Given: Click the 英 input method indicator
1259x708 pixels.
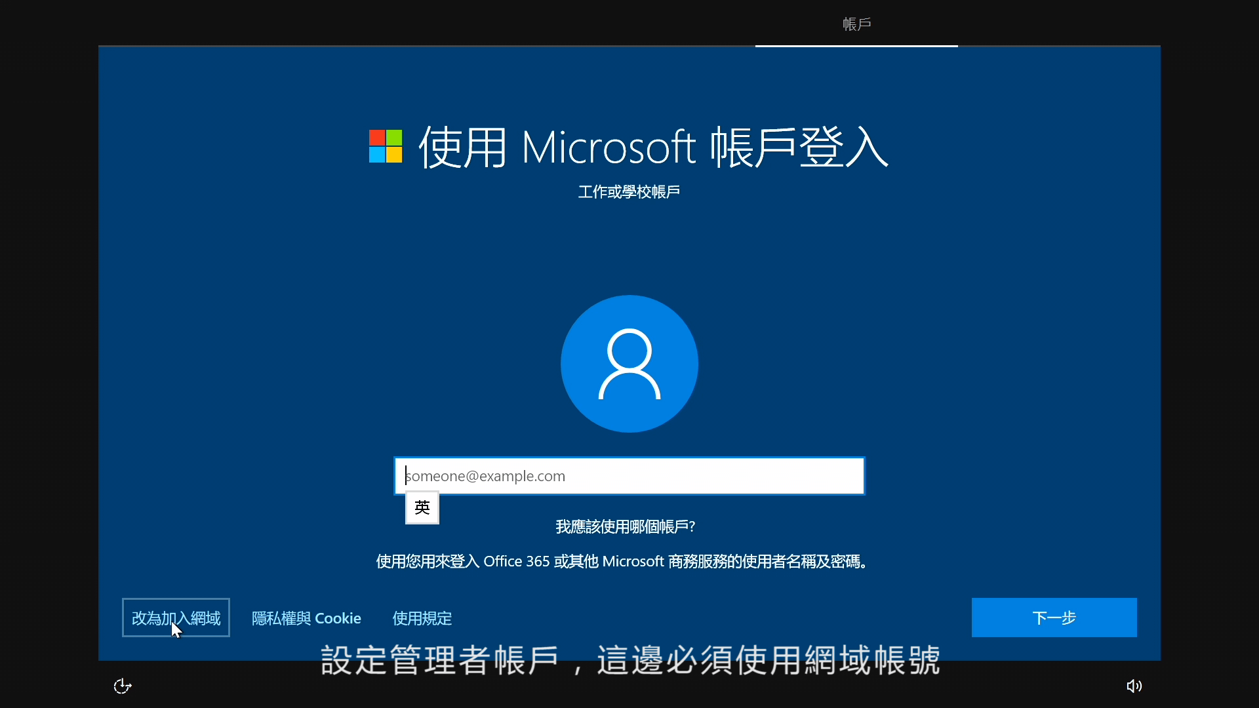Looking at the screenshot, I should (x=422, y=507).
